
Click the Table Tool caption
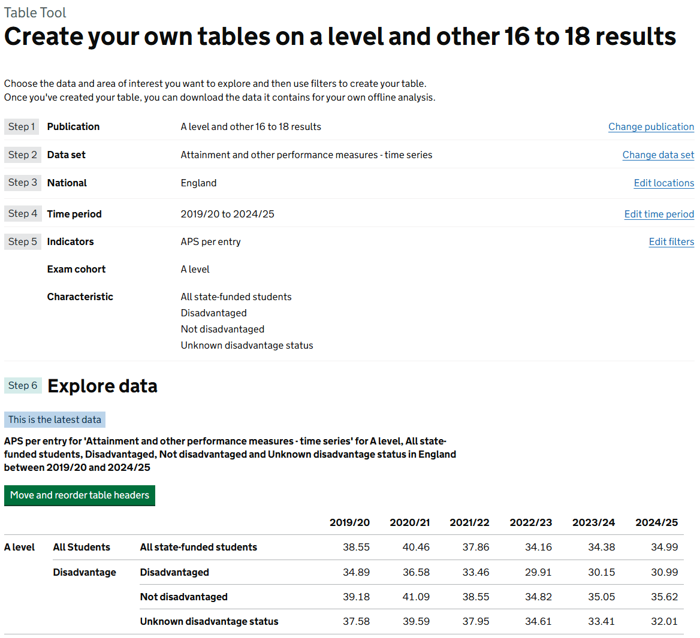coord(35,13)
